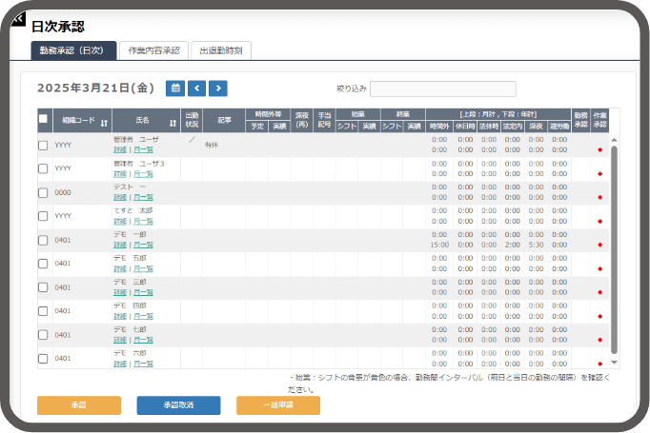Image resolution: width=650 pixels, height=433 pixels.
Task: Select the 勤務承認(日次) tab
Action: (x=73, y=50)
